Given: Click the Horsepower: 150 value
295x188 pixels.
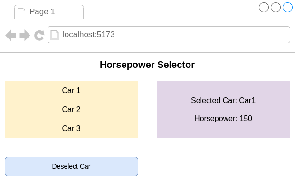Looking at the screenshot, I should (x=223, y=118).
